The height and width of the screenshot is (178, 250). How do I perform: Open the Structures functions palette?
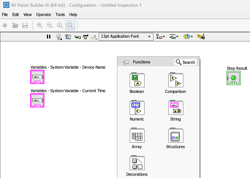176,135
